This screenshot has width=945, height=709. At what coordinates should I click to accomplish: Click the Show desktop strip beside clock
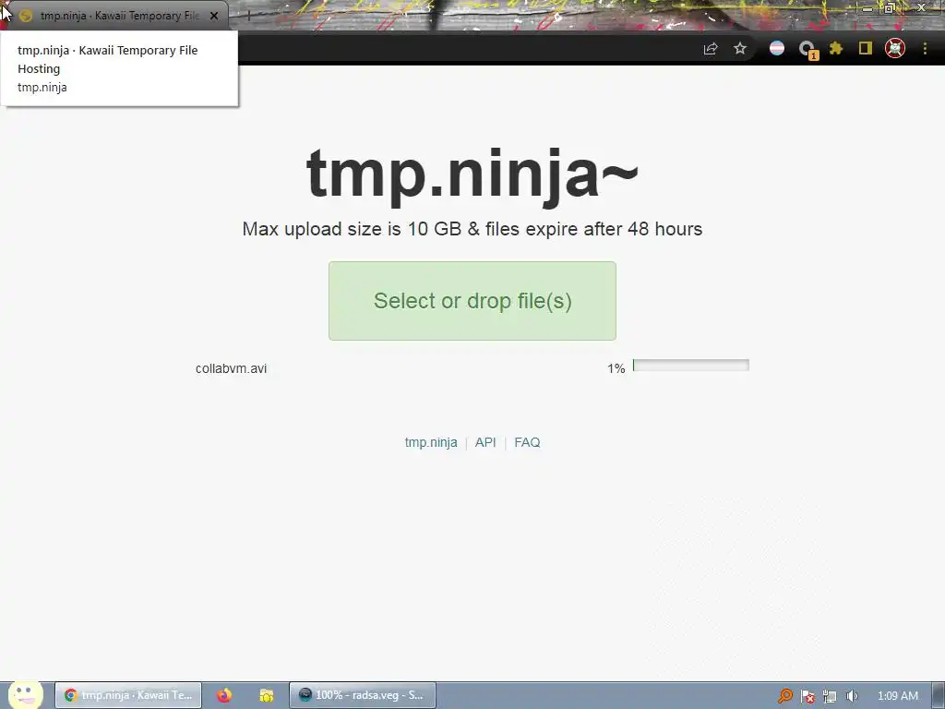click(939, 695)
